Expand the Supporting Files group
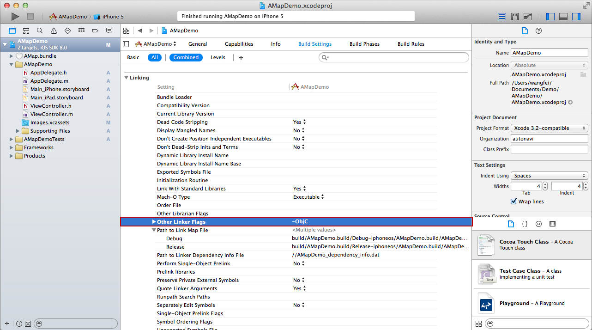 pyautogui.click(x=18, y=131)
